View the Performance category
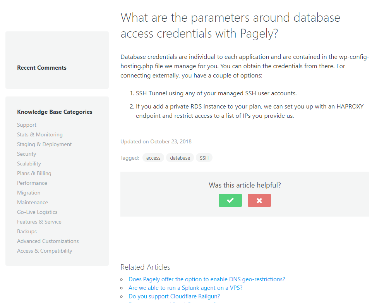The height and width of the screenshot is (303, 384). [32, 183]
